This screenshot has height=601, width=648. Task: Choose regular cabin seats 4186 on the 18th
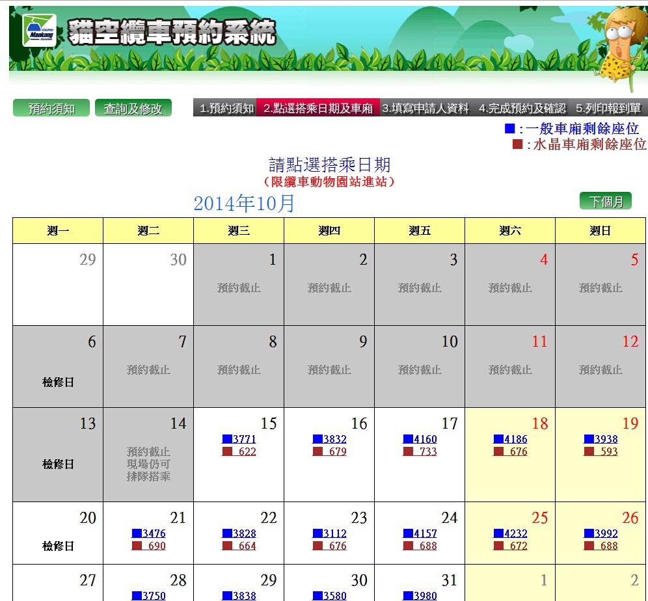point(510,438)
